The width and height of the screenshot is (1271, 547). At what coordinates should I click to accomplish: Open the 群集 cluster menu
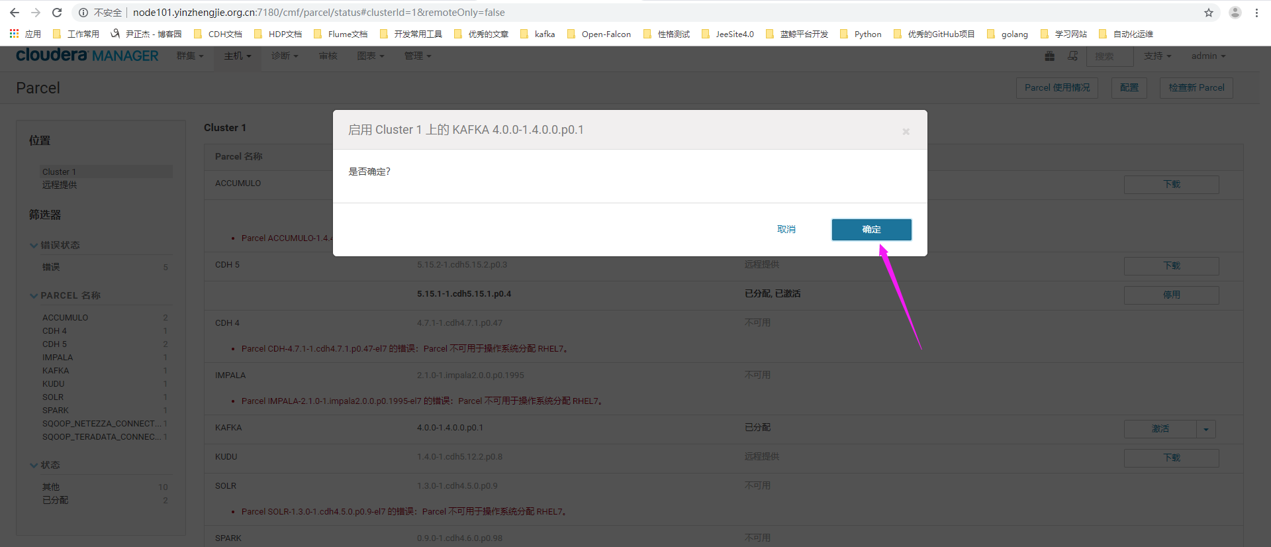[x=190, y=56]
